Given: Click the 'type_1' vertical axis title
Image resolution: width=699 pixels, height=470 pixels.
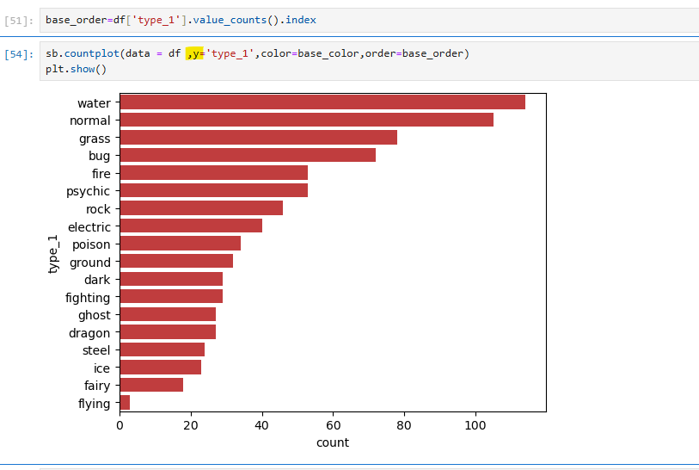Looking at the screenshot, I should [x=53, y=254].
